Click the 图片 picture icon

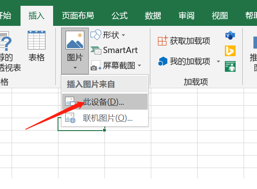pyautogui.click(x=75, y=40)
